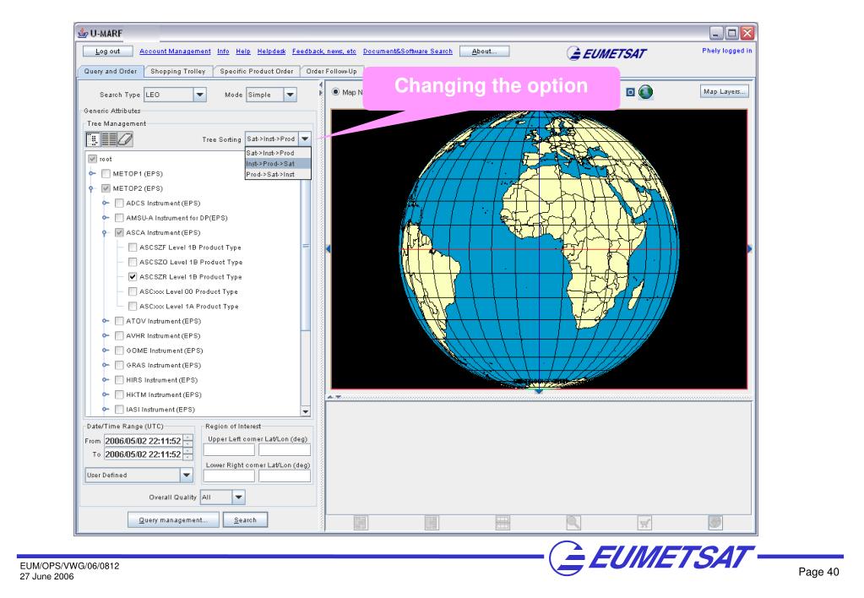The height and width of the screenshot is (598, 864).
Task: Open the Feedback, news, etc link
Action: tap(324, 52)
